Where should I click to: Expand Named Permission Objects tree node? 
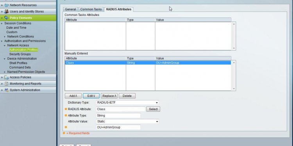(x=5, y=72)
